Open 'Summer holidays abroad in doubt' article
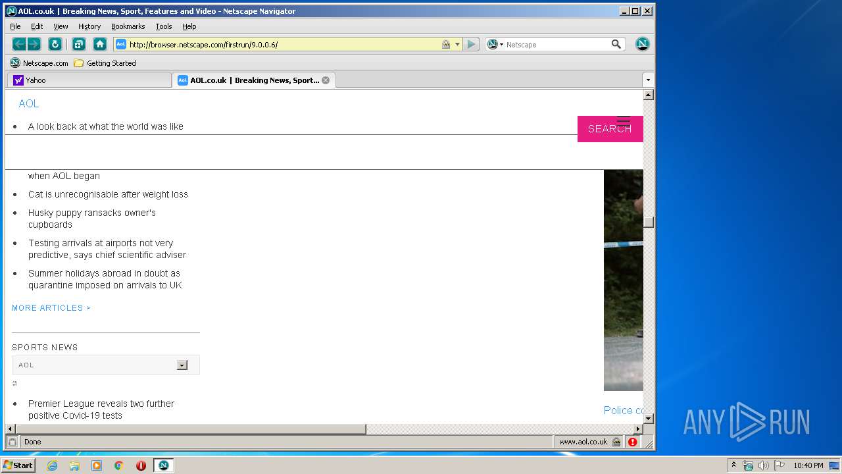Screen dimensions: 842x474 click(105, 279)
